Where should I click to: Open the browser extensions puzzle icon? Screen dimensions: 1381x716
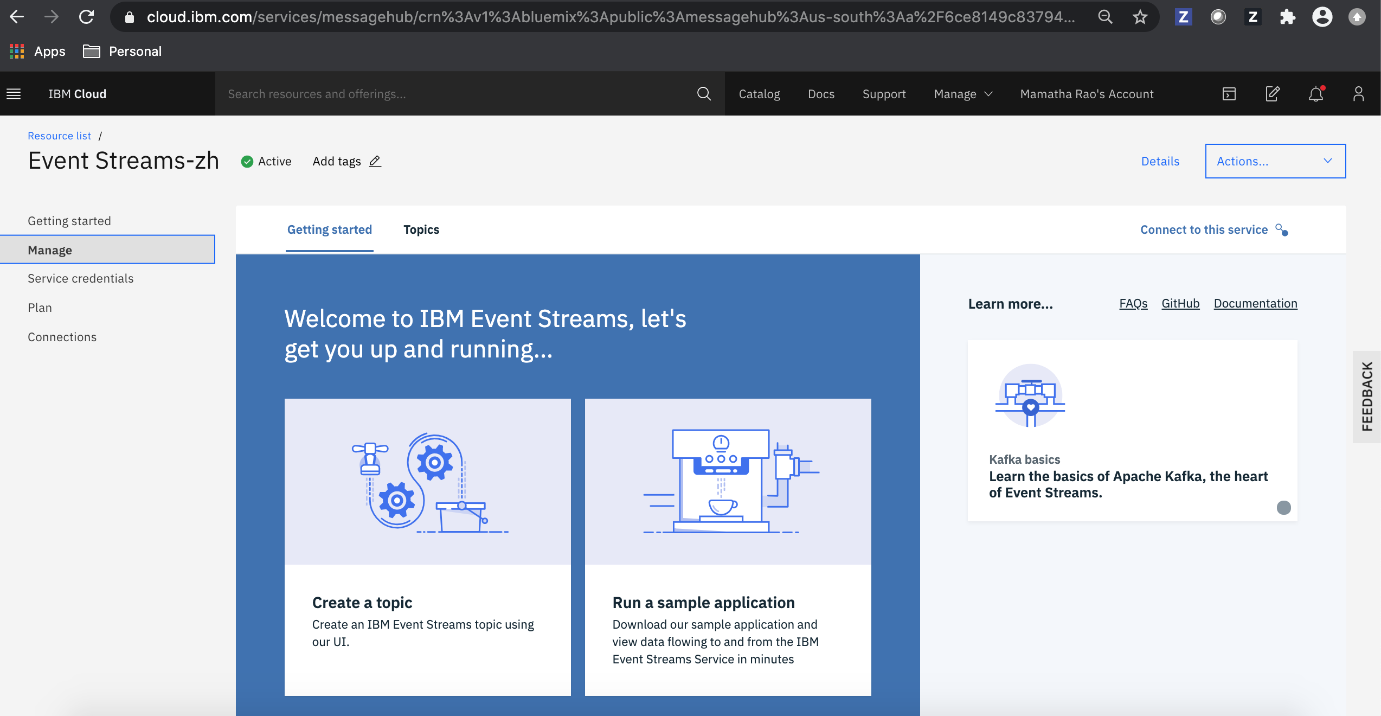(1287, 17)
